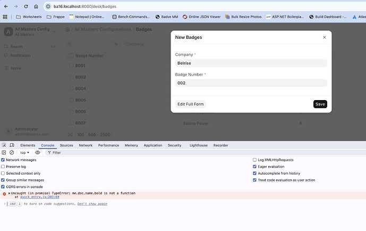Click the Company field containing Belrise

click(x=251, y=63)
